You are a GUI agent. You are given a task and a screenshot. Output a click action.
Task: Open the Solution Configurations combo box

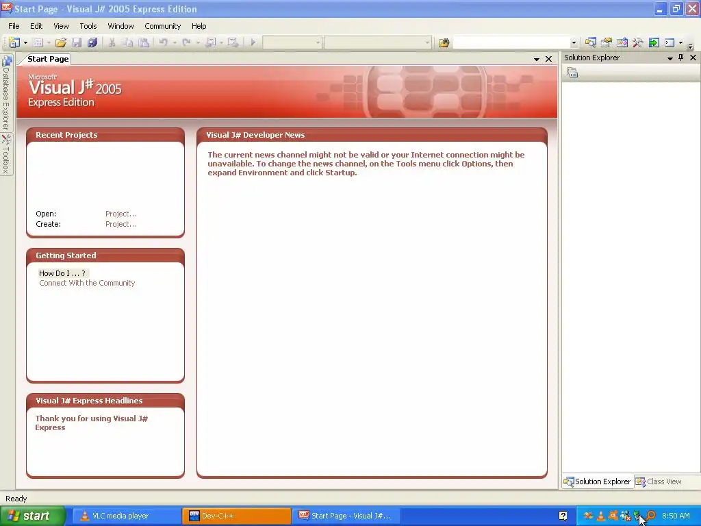tap(292, 42)
